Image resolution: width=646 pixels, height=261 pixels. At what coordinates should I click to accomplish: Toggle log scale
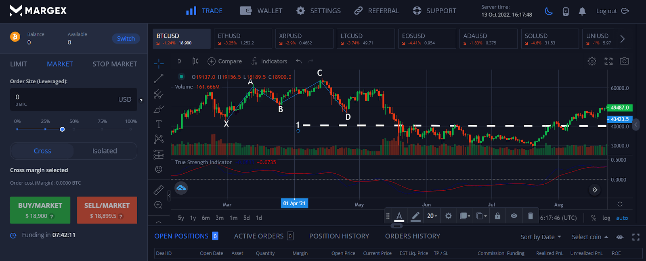[606, 218]
